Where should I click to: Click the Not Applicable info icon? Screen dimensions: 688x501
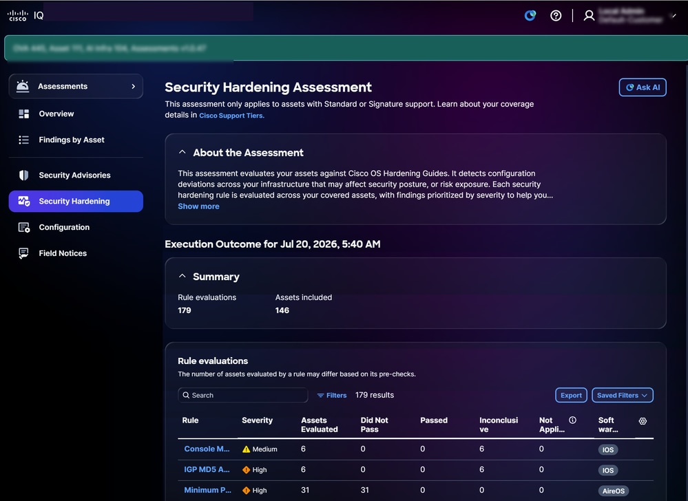pos(572,420)
